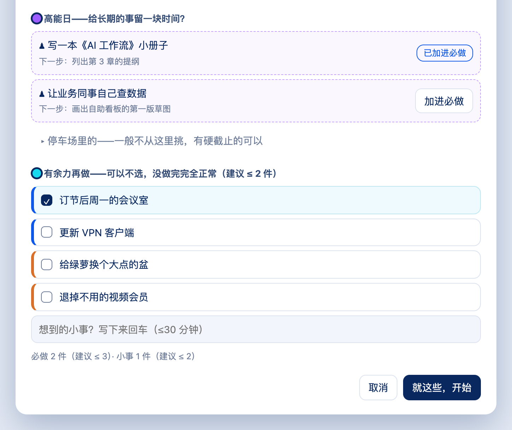The height and width of the screenshot is (430, 512).
Task: Click the pawn icon before 写一本《AI 工作流》小册子
Action: point(42,46)
